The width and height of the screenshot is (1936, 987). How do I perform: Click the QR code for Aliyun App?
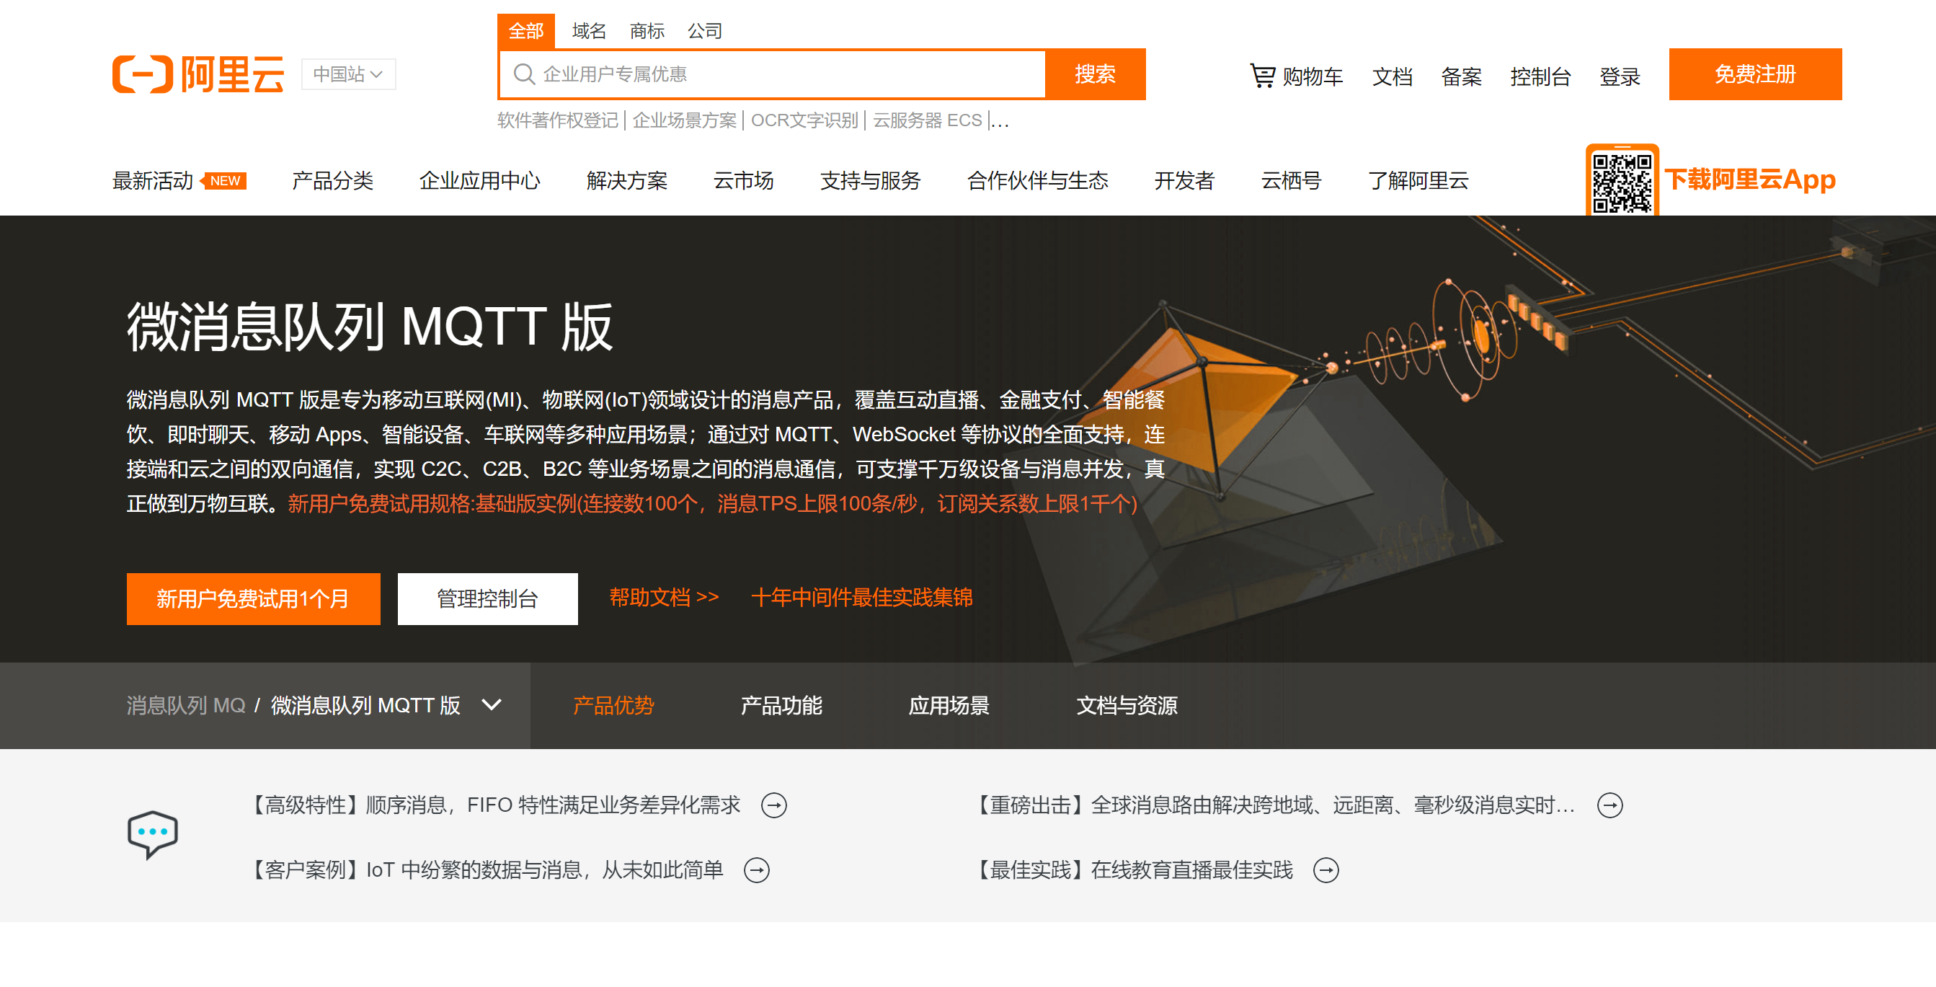pyautogui.click(x=1622, y=182)
